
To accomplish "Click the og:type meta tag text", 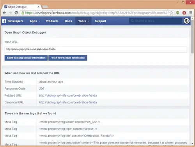I will (x=68, y=129).
